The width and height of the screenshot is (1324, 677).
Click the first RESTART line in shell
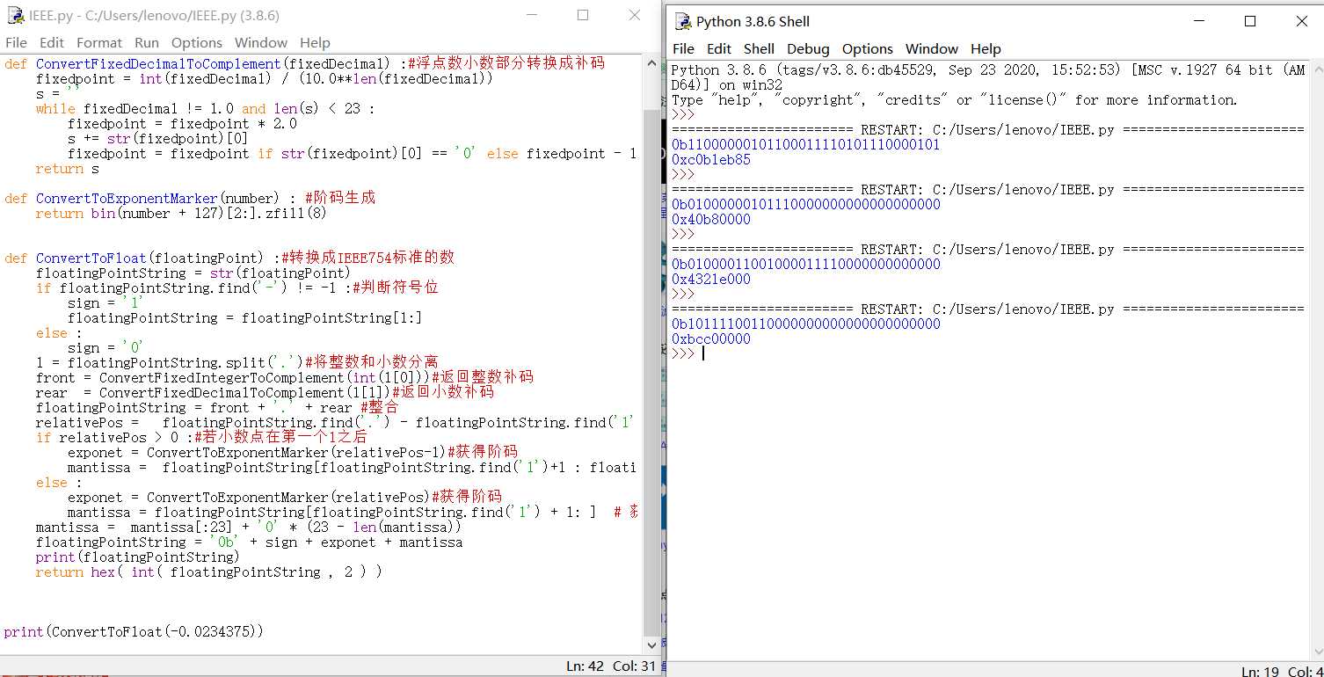[987, 130]
